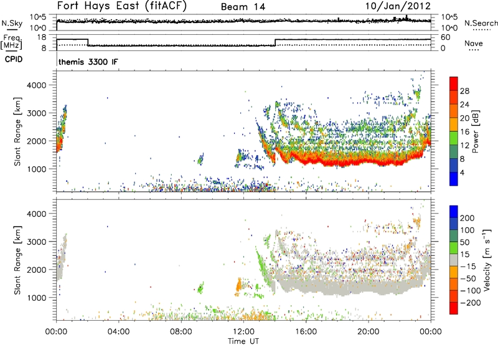Click the orange velocity patch near 11:40
This screenshot has width=498, height=345.
[238, 285]
